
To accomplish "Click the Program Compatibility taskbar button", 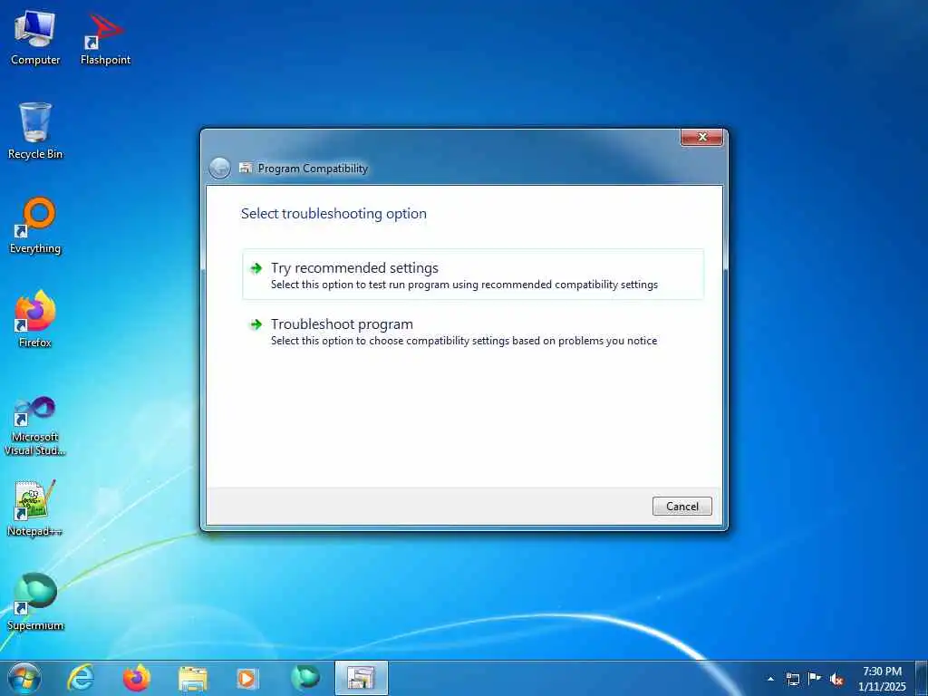I will click(361, 678).
